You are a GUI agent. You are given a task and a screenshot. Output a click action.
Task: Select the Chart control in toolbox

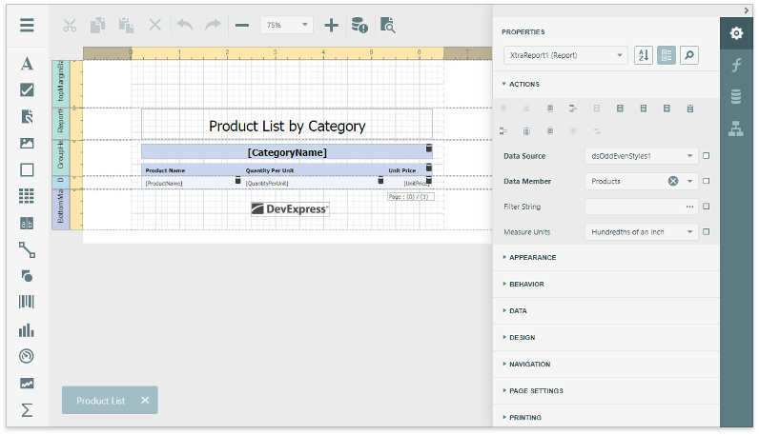click(x=27, y=330)
